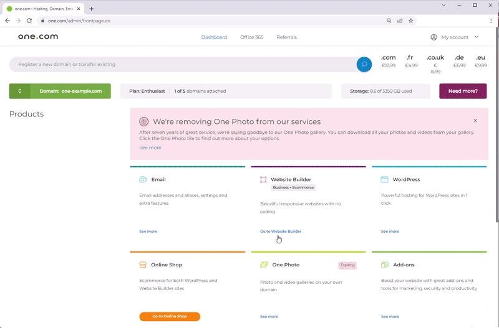Close the one.com browser tab

click(79, 9)
